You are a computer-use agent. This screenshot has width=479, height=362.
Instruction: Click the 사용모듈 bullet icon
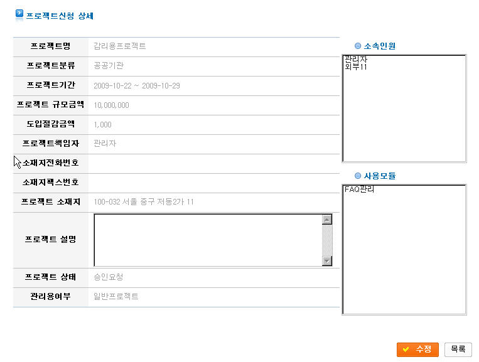pos(358,176)
